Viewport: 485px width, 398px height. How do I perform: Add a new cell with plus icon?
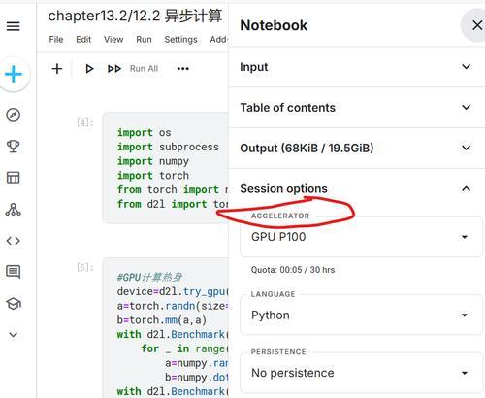point(57,69)
